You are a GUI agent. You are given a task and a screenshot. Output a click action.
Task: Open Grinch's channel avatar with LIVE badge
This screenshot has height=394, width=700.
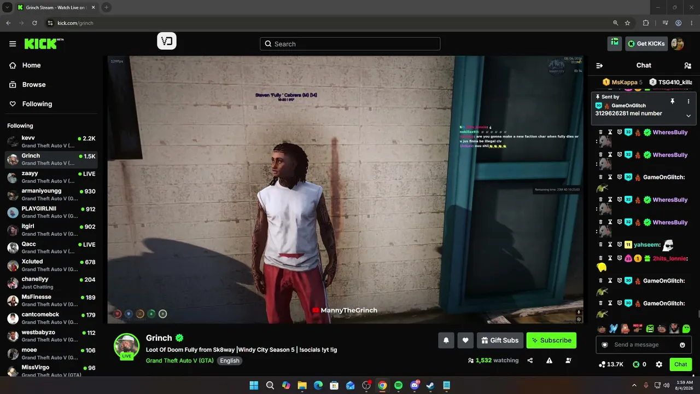126,346
